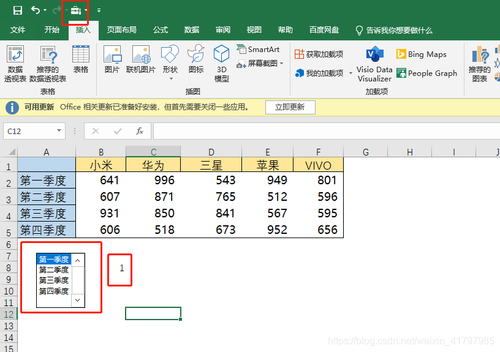Insert a 图片 picture from file
This screenshot has width=500, height=352.
[x=112, y=59]
